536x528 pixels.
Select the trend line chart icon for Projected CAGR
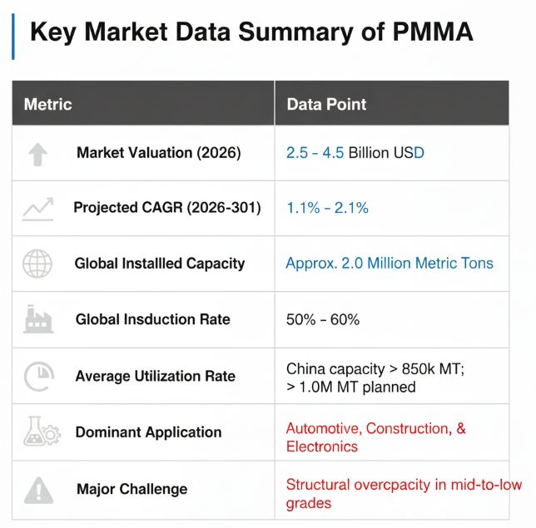tap(38, 209)
